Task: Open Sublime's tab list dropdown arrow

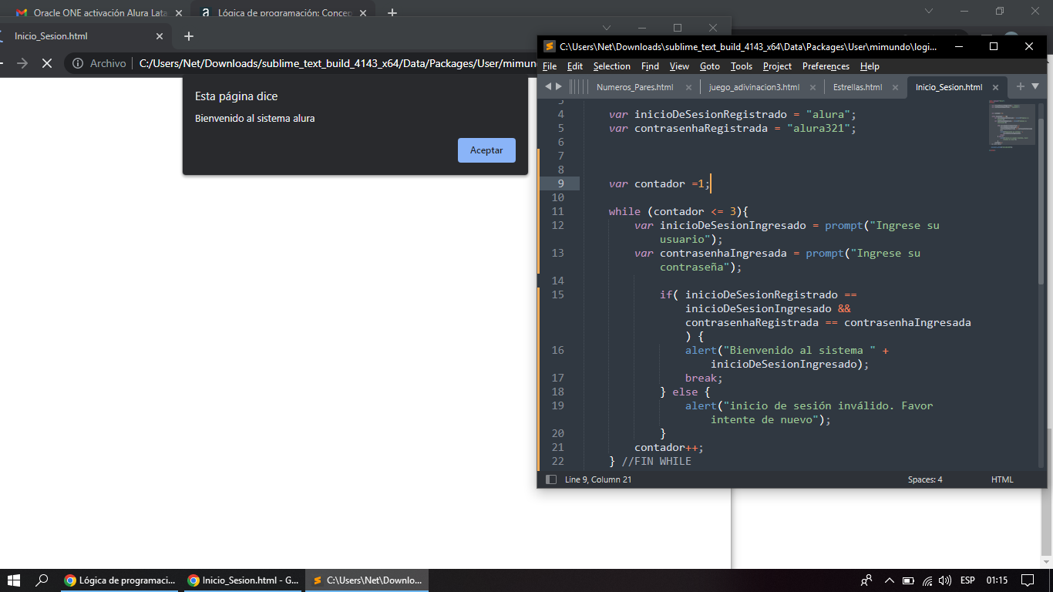Action: (x=1035, y=86)
